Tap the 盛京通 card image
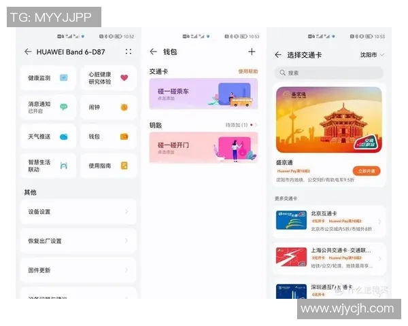 pyautogui.click(x=329, y=120)
